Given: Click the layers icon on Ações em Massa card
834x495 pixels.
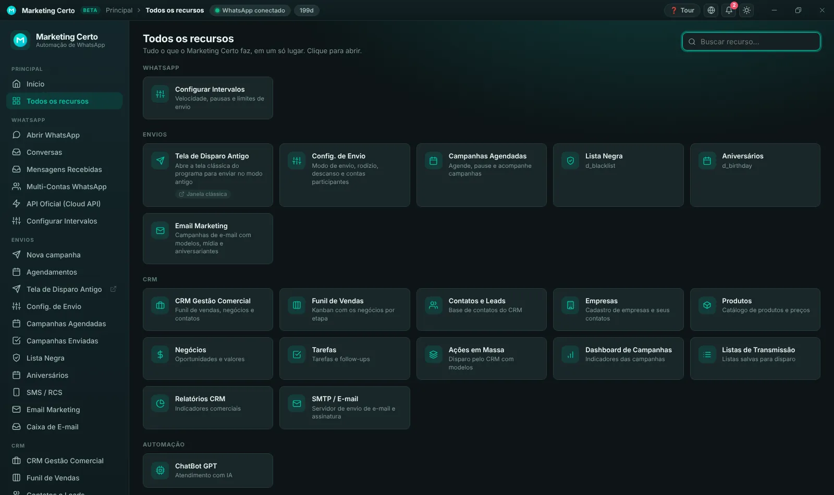Looking at the screenshot, I should pyautogui.click(x=433, y=355).
